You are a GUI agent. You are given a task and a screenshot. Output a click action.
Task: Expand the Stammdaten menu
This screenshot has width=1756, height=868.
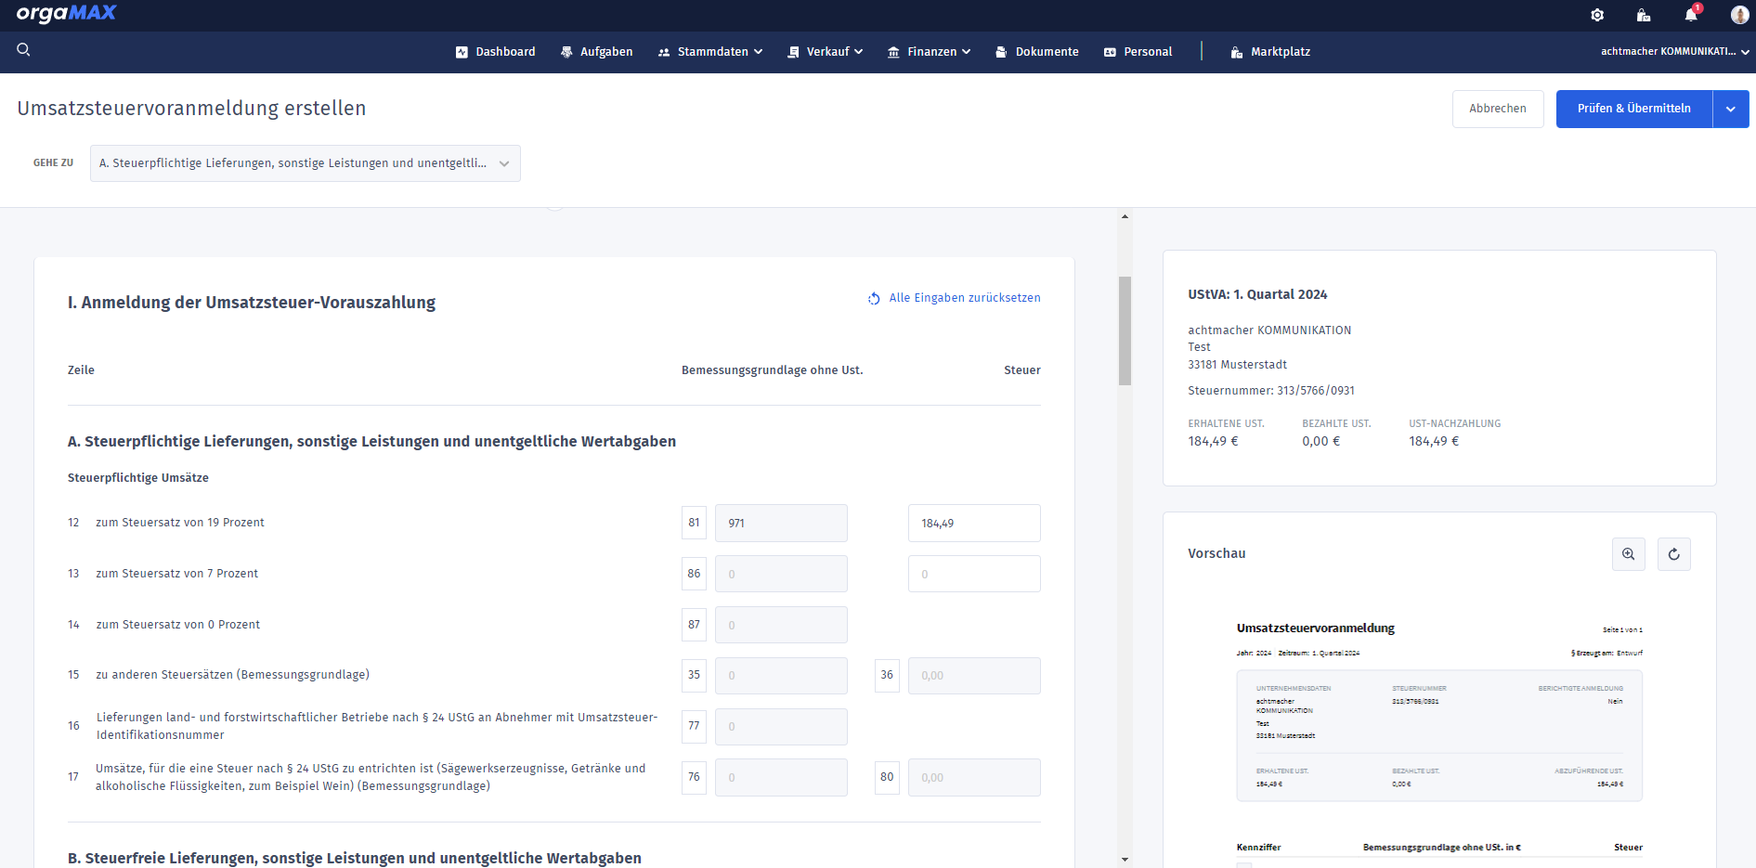(x=710, y=52)
